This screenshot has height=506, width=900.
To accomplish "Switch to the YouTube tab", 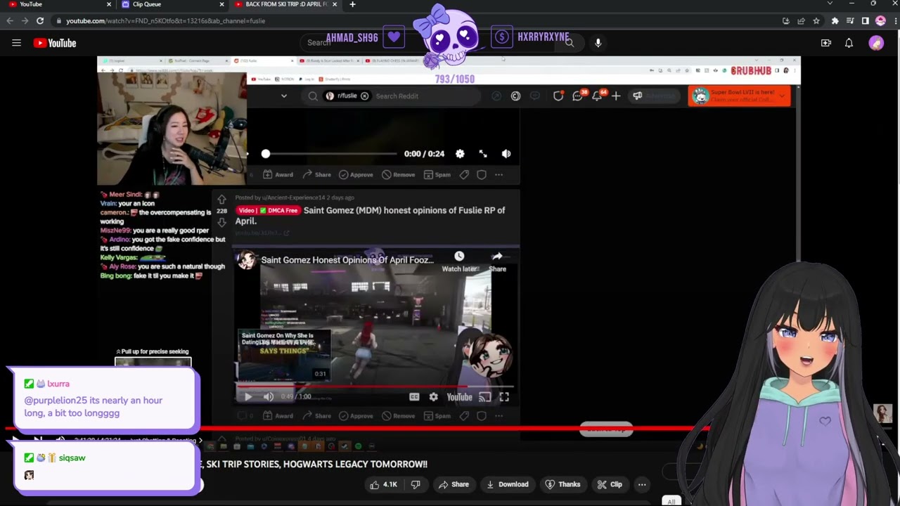I will point(56,4).
